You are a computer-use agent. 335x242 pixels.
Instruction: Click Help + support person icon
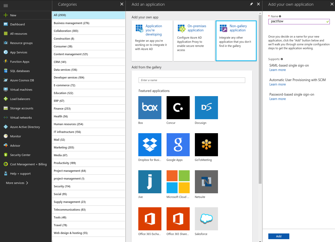coord(6,173)
